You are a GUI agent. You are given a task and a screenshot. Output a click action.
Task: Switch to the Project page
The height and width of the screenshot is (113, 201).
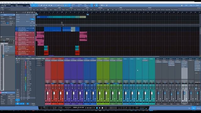pyautogui.click(x=197, y=5)
